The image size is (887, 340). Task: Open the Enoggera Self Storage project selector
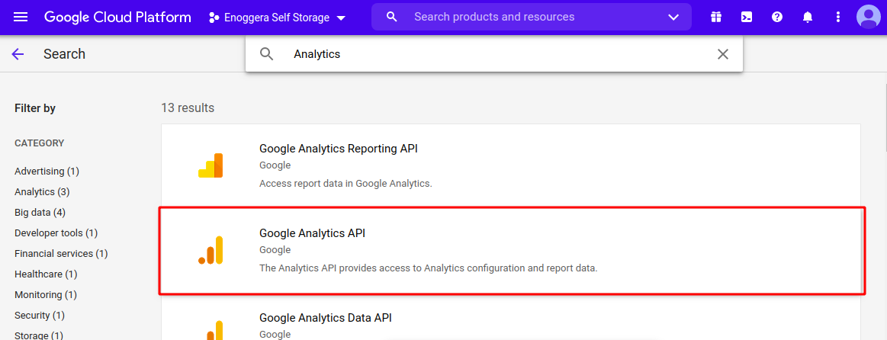point(277,18)
